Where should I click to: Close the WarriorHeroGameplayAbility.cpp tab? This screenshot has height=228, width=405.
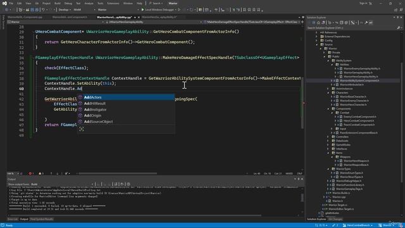[x=139, y=17]
